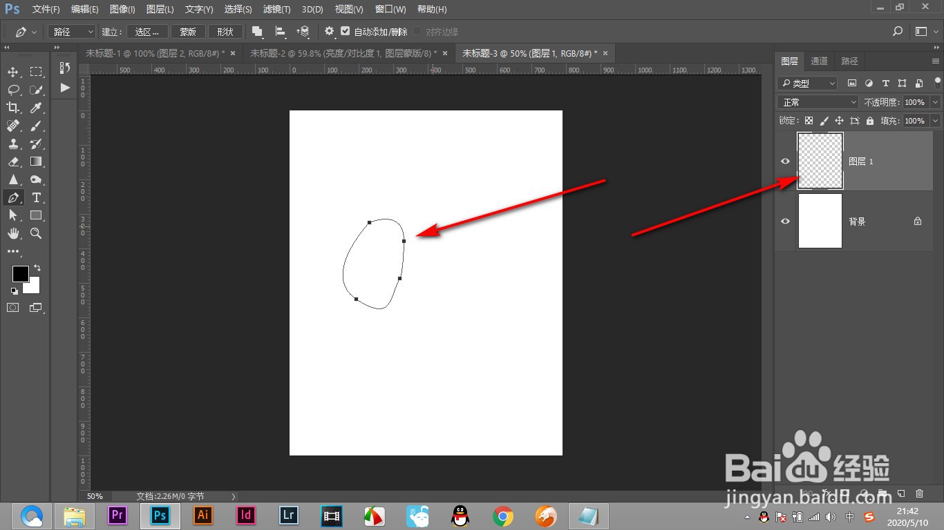944x530 pixels.
Task: Select the Eyedropper tool
Action: (36, 108)
